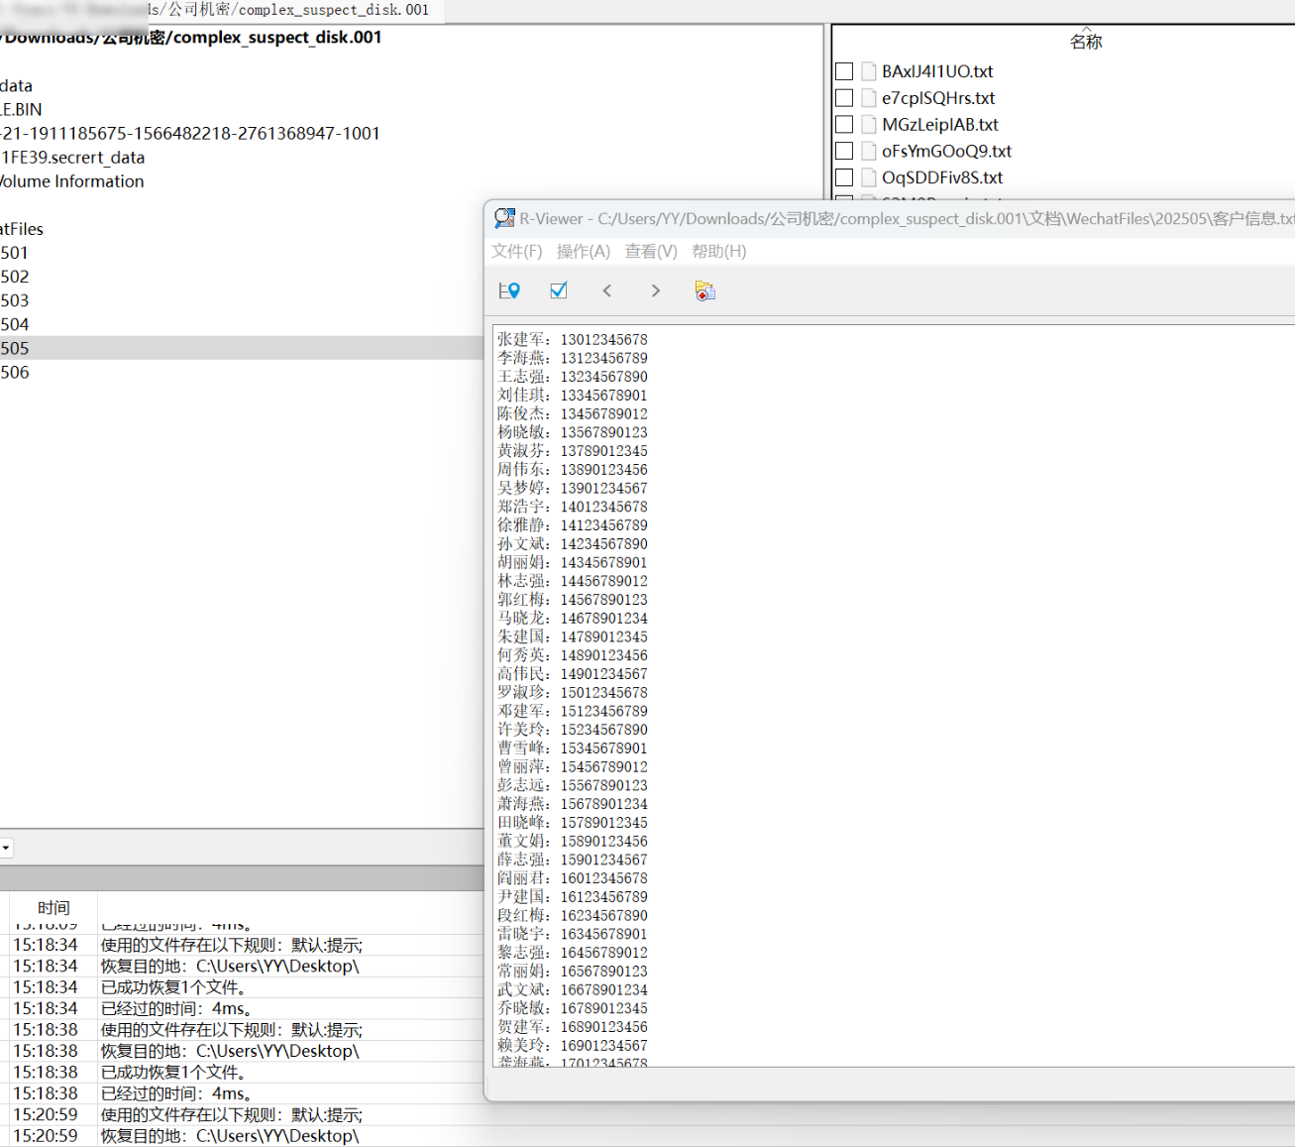Select the highlighted 505 folder in tree

click(x=15, y=348)
